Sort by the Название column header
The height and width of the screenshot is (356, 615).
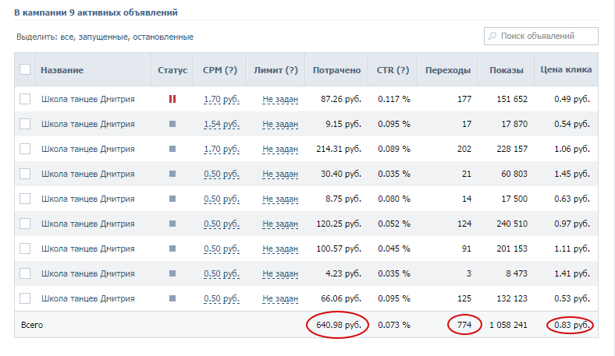point(62,70)
